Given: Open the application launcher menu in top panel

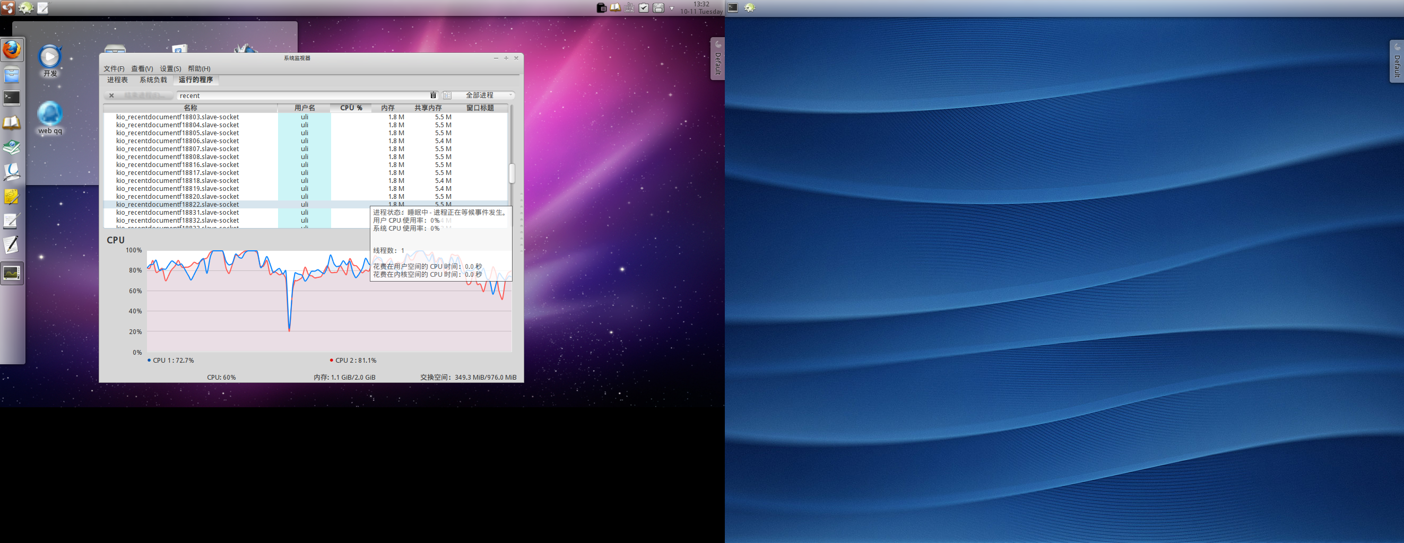Looking at the screenshot, I should pos(7,7).
